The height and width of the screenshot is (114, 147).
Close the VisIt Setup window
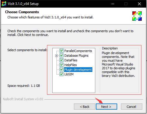(x=139, y=4)
